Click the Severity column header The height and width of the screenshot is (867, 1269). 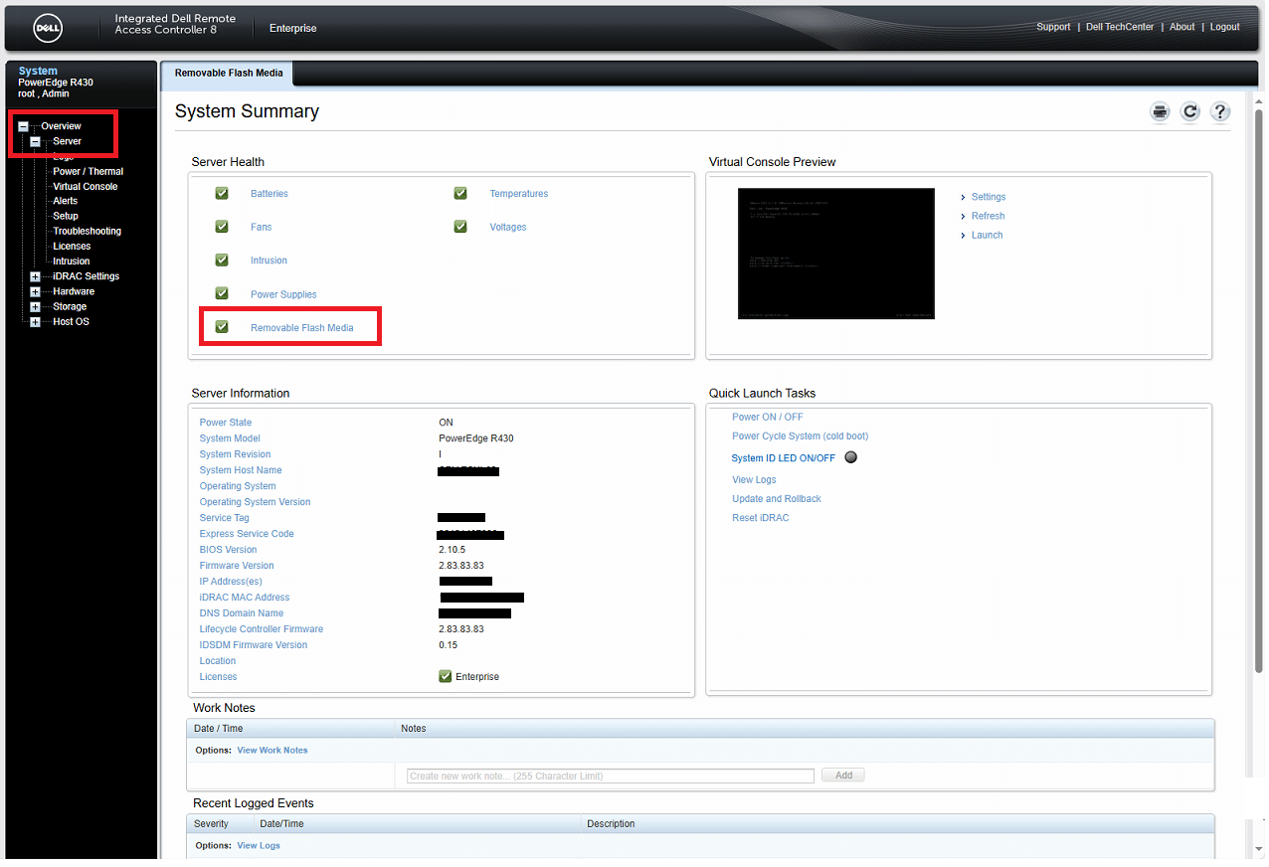(211, 823)
